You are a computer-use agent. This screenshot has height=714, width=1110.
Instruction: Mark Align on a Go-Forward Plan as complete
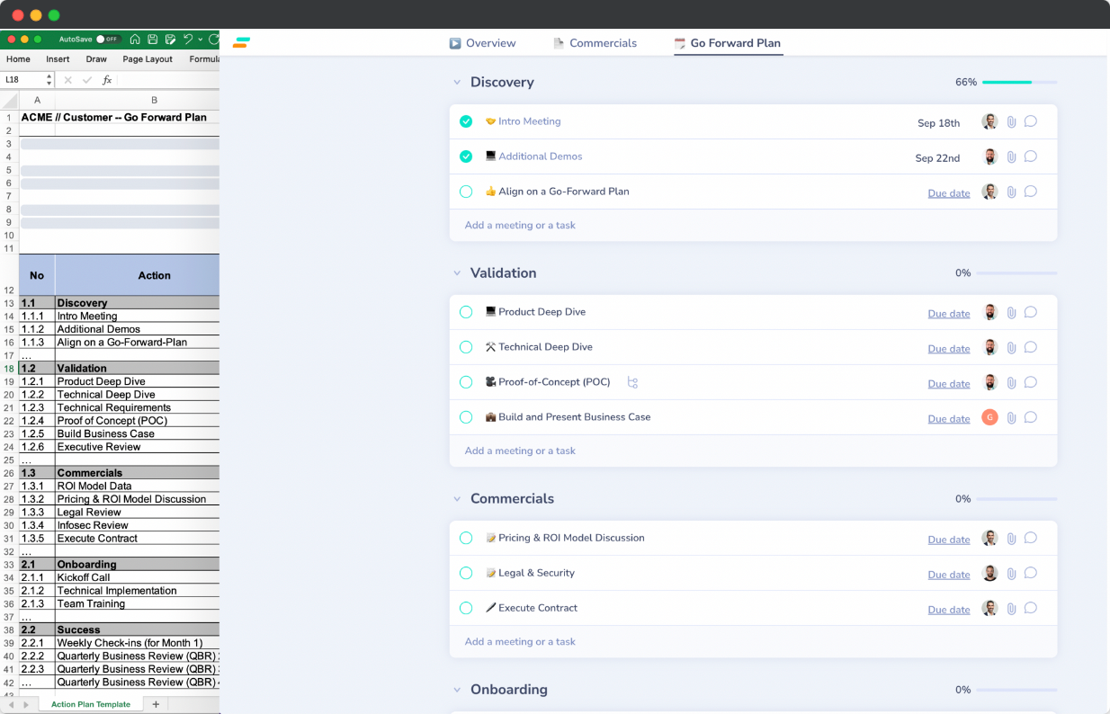(x=466, y=192)
